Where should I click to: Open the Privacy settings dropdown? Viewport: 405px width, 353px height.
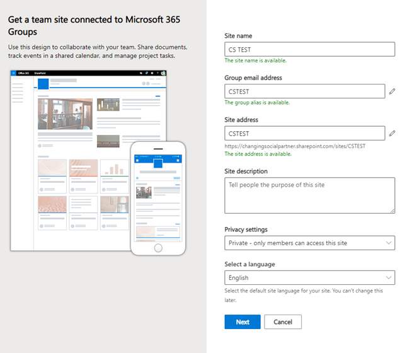[x=310, y=243]
